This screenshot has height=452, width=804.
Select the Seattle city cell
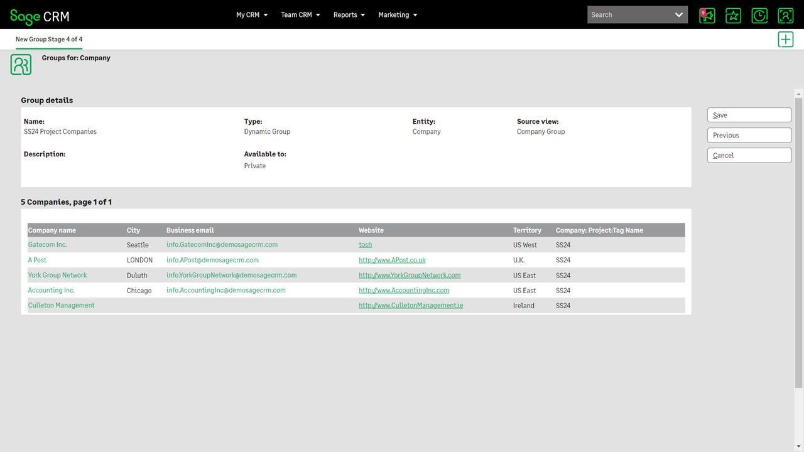138,245
